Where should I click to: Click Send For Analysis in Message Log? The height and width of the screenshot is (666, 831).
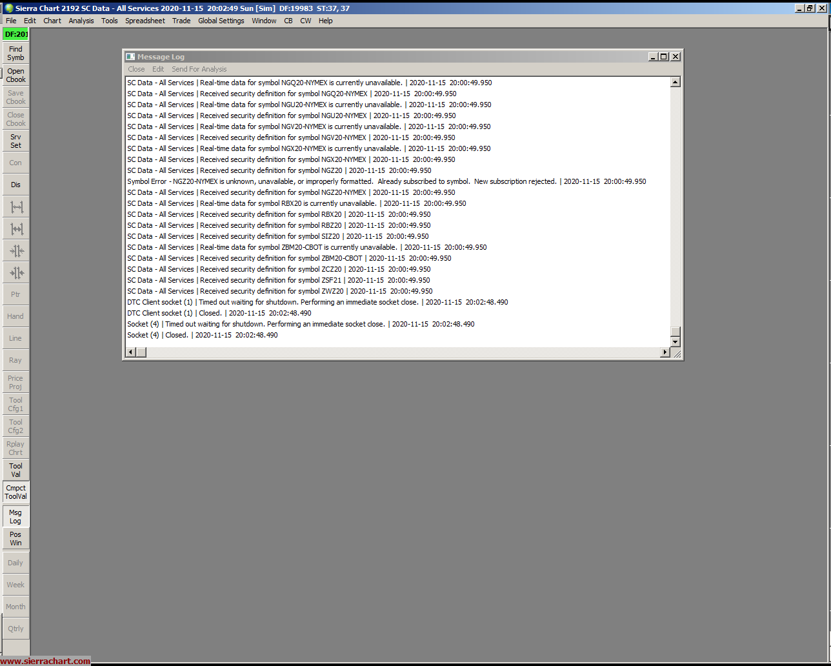[199, 69]
